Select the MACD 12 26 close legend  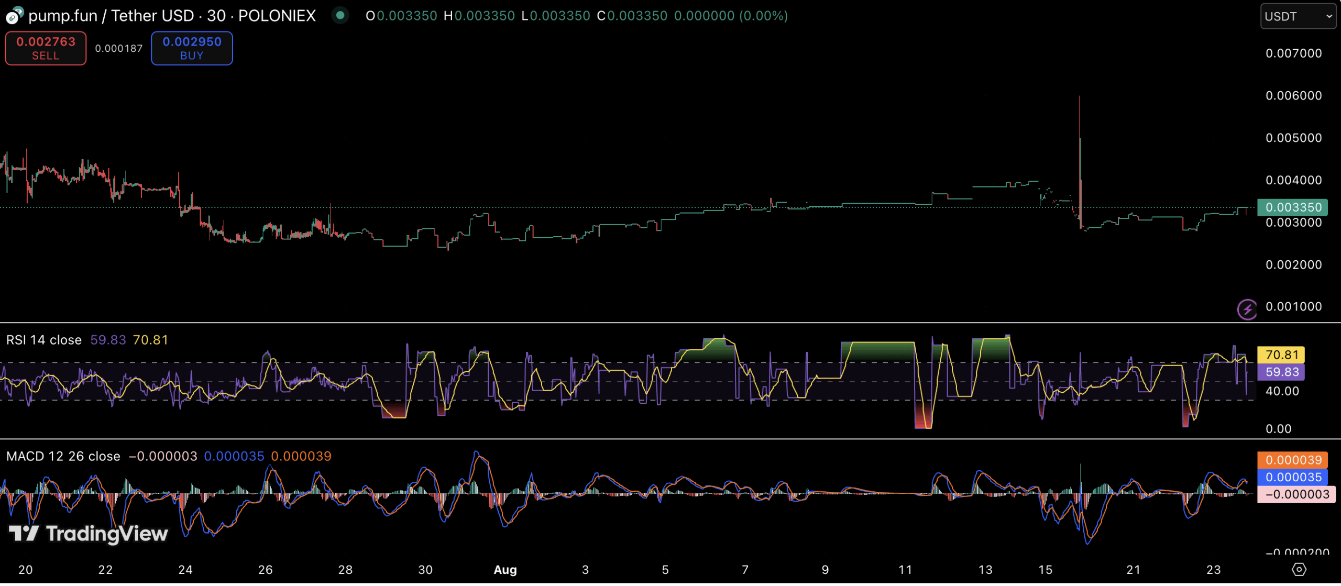63,457
